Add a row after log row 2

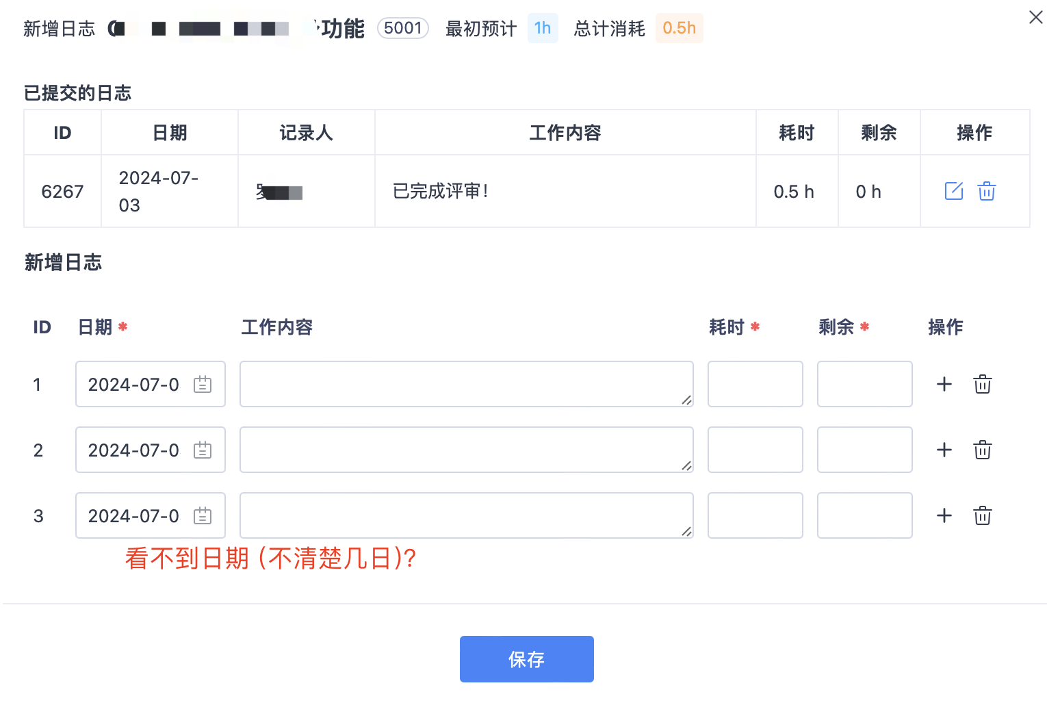click(944, 450)
